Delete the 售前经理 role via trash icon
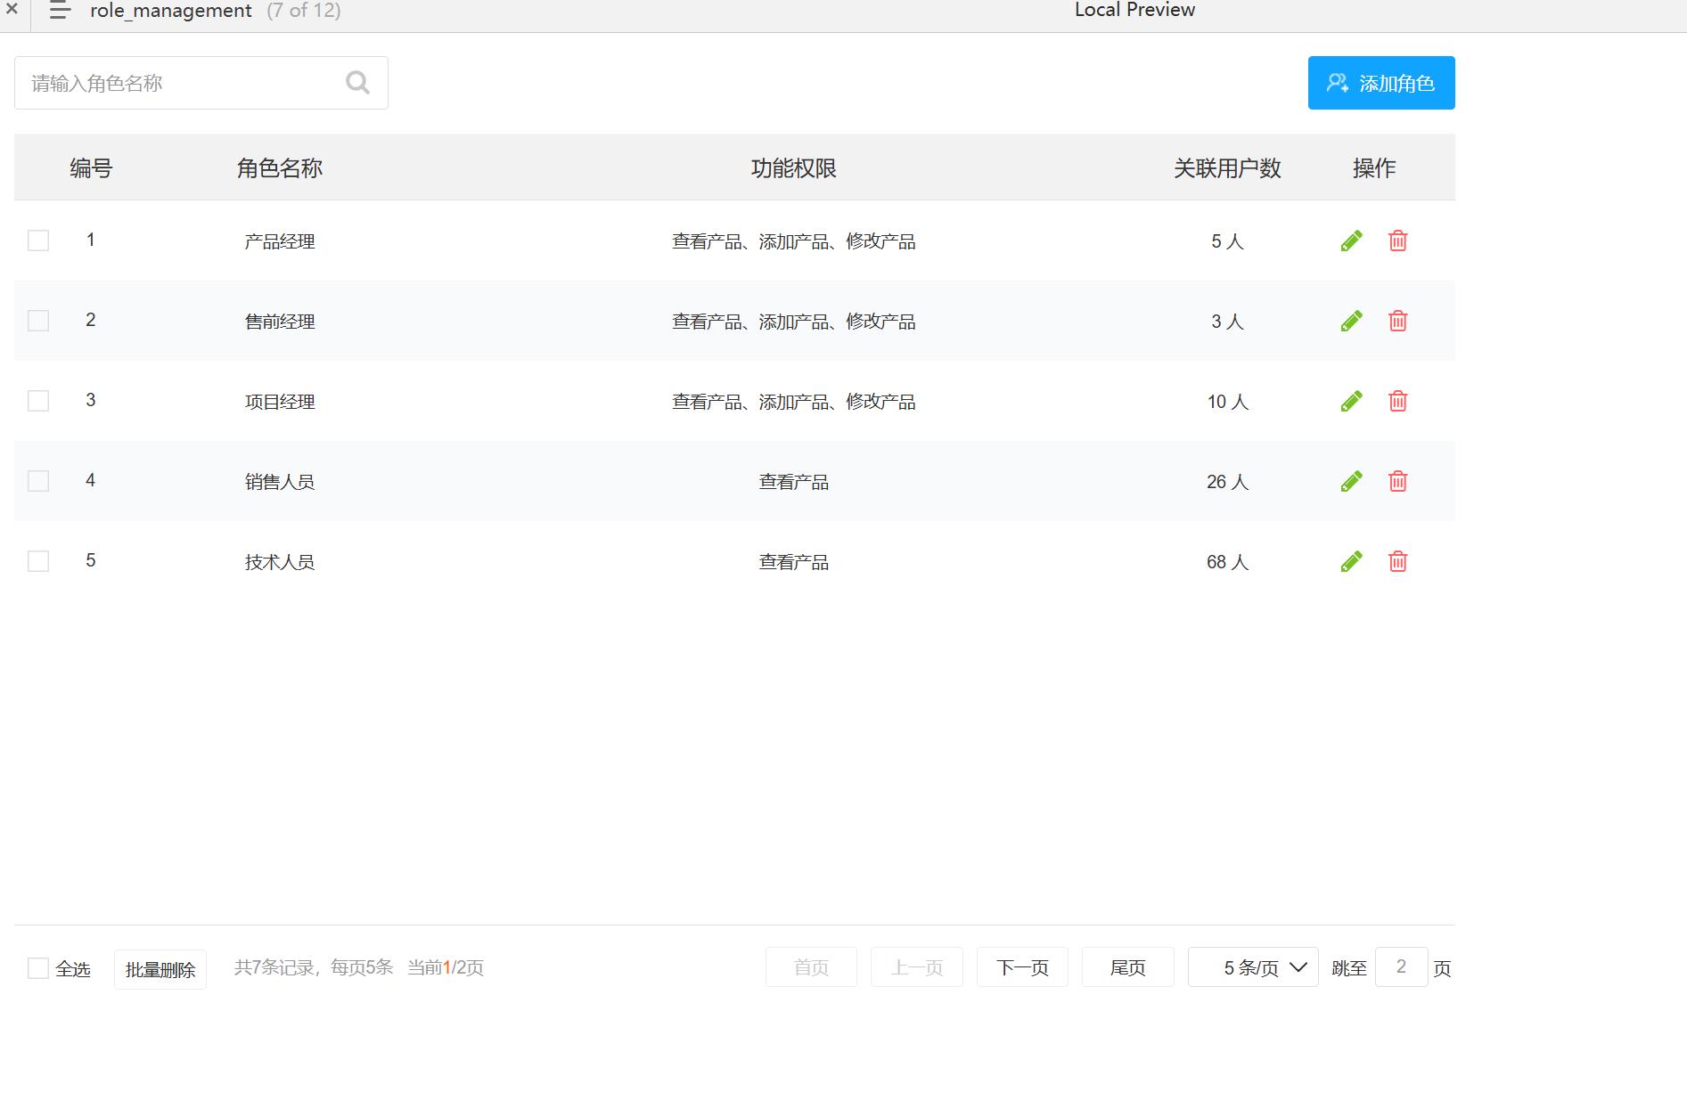This screenshot has width=1687, height=1109. tap(1397, 321)
